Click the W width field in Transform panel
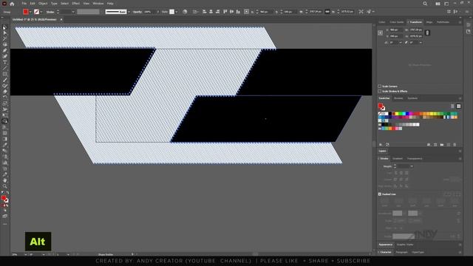This screenshot has height=266, width=473. tap(416, 30)
